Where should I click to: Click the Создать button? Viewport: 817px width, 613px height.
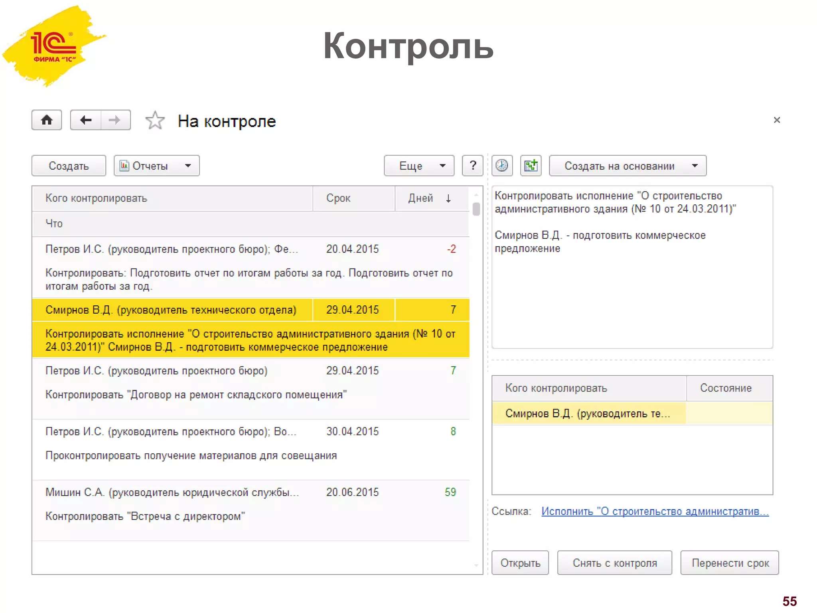(69, 166)
